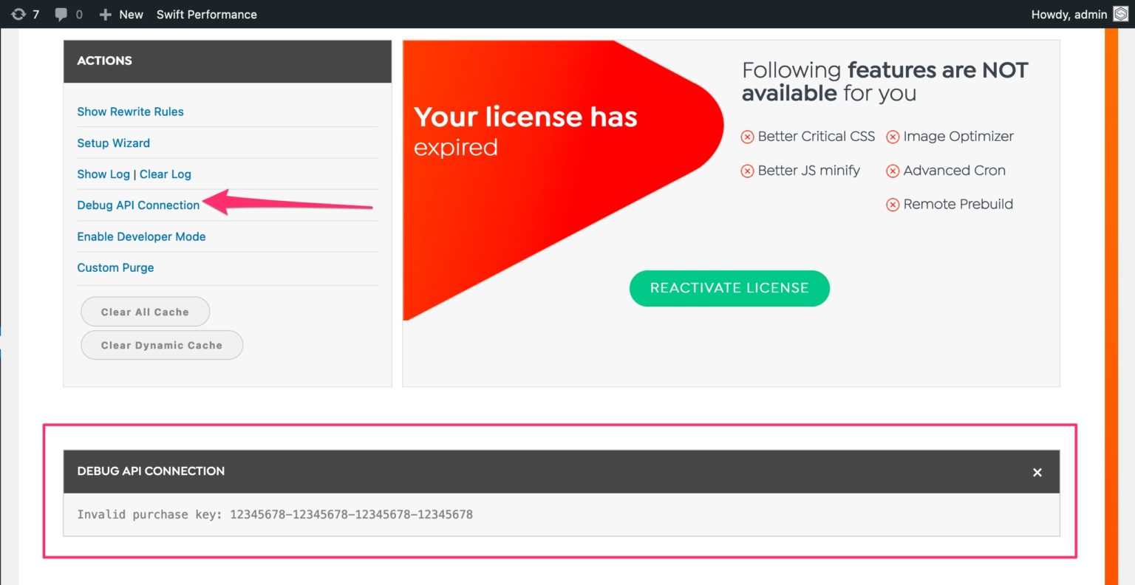Click the X icon beside Advanced Cron

click(893, 171)
